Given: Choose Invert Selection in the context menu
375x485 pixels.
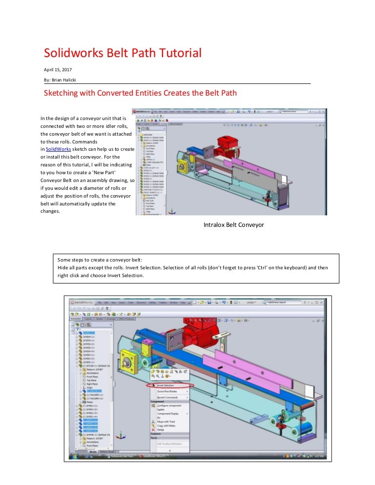Looking at the screenshot, I should coord(166,385).
